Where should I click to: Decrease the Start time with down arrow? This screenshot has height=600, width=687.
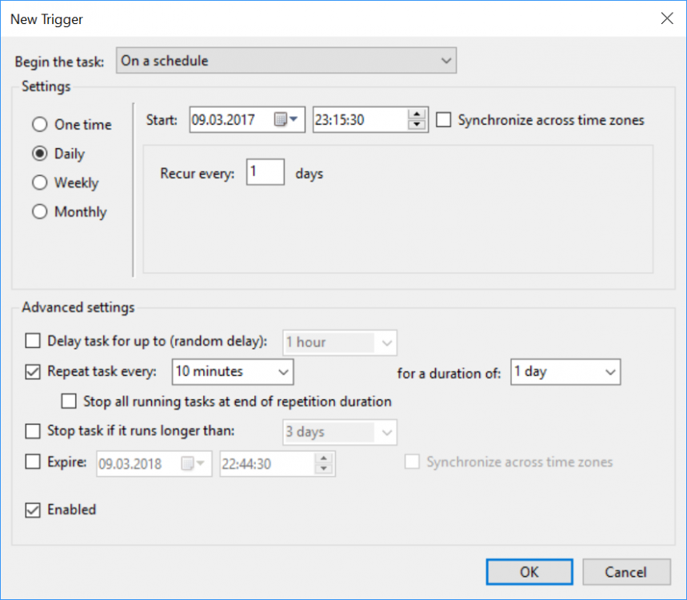[x=416, y=125]
